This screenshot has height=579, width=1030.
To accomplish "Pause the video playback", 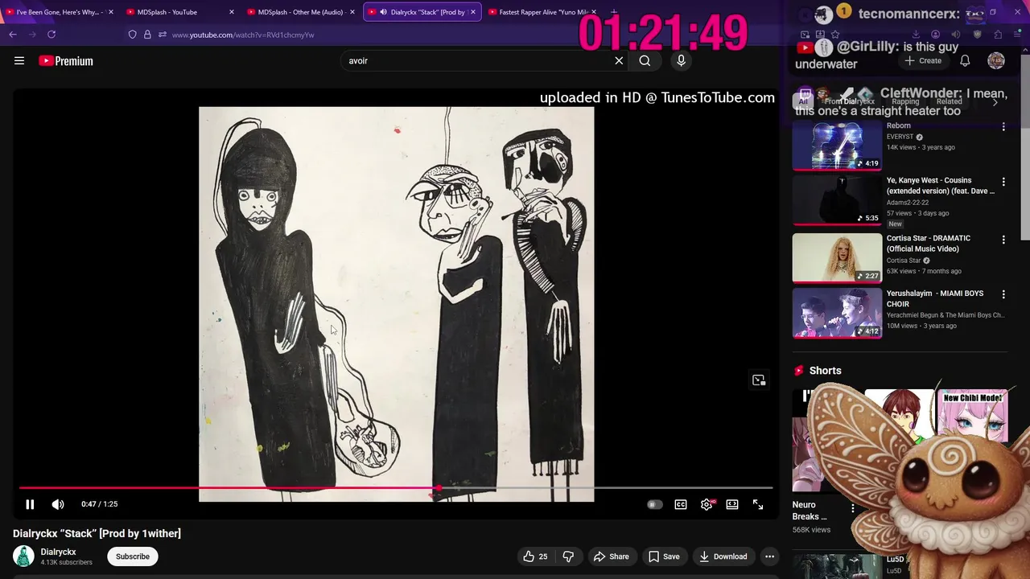I will (30, 504).
